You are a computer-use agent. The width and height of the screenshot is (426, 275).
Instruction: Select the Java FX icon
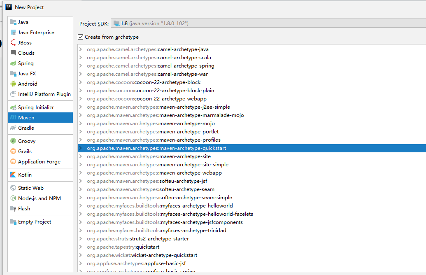click(13, 73)
